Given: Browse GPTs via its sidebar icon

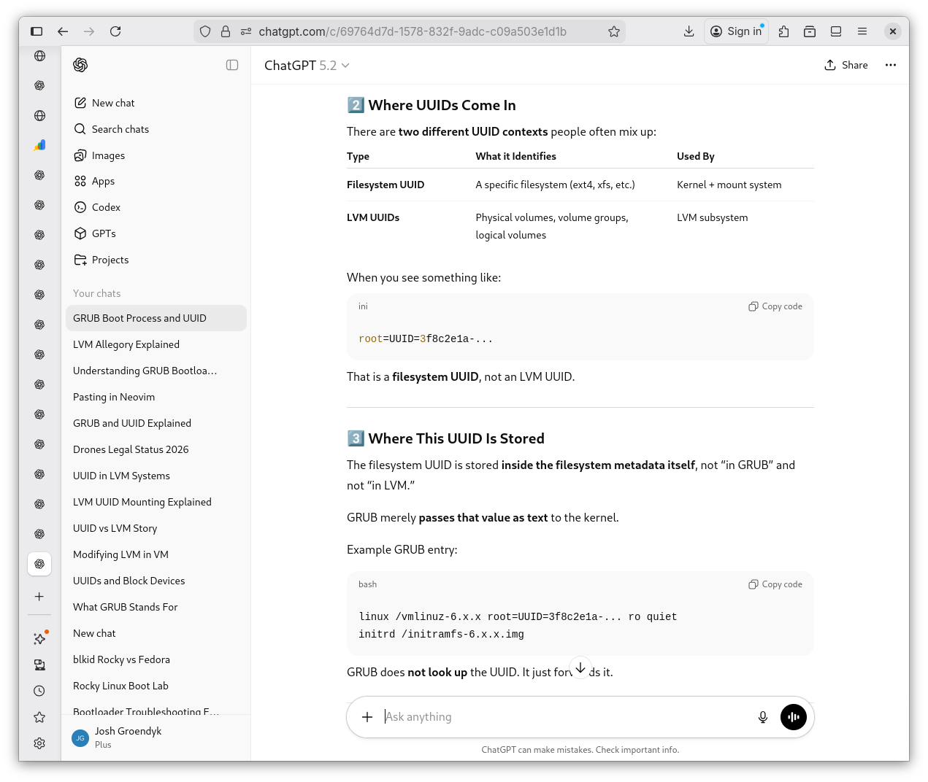Looking at the screenshot, I should click(x=104, y=233).
